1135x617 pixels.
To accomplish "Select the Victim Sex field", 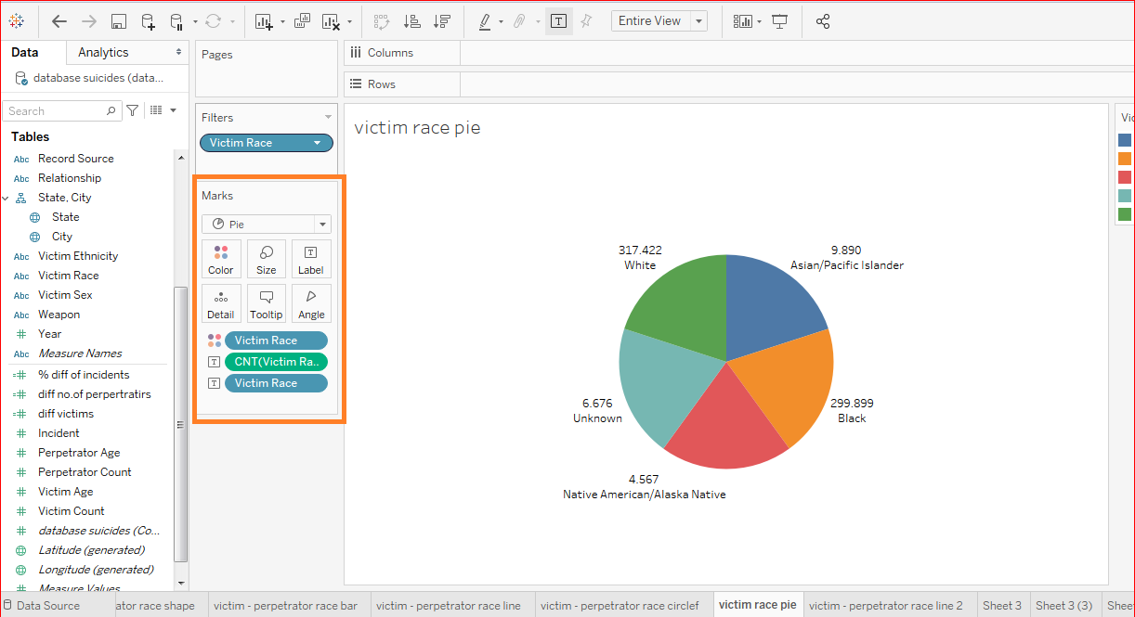I will [65, 295].
